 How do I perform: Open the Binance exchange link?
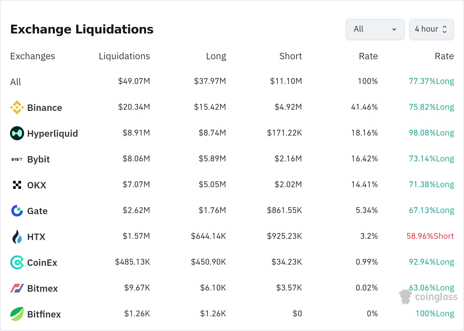(x=44, y=108)
